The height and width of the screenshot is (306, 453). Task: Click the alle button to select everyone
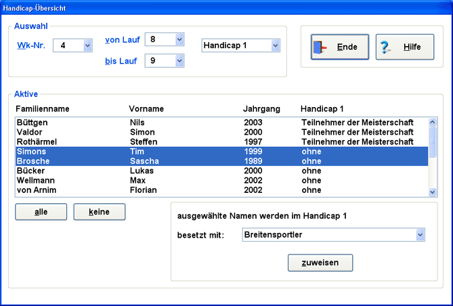[41, 212]
